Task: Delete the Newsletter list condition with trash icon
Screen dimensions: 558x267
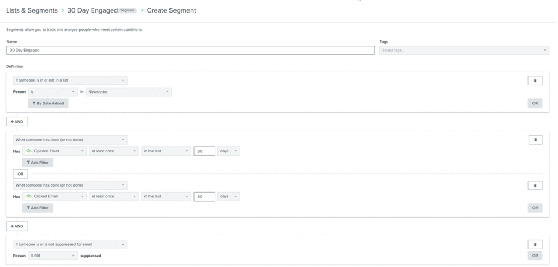Action: click(535, 80)
